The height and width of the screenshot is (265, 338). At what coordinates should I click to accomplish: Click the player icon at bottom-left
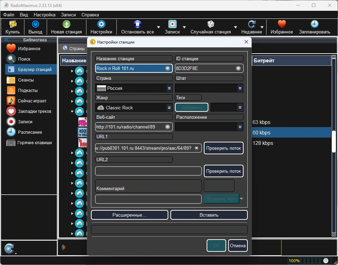[x=9, y=248]
